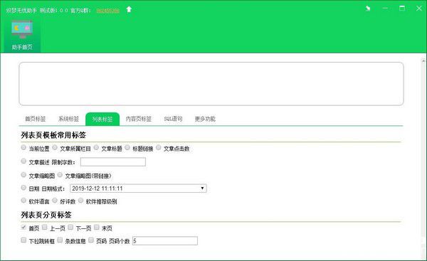Screen dimensions: 427x261
Task: Check the 末页 checkbox
Action: [96, 228]
